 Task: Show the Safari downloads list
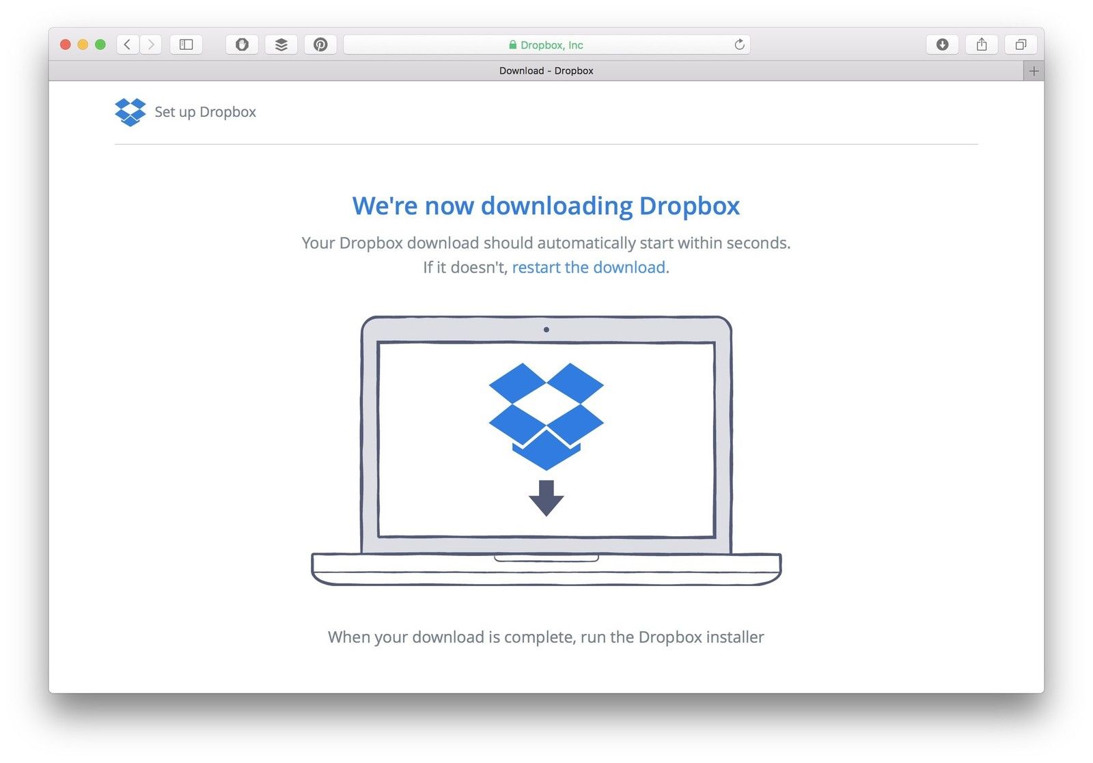pyautogui.click(x=942, y=44)
